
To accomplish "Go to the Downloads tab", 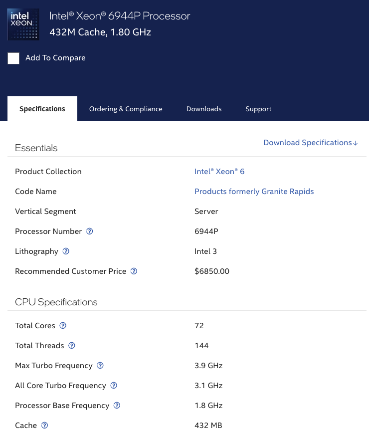I will [x=204, y=109].
